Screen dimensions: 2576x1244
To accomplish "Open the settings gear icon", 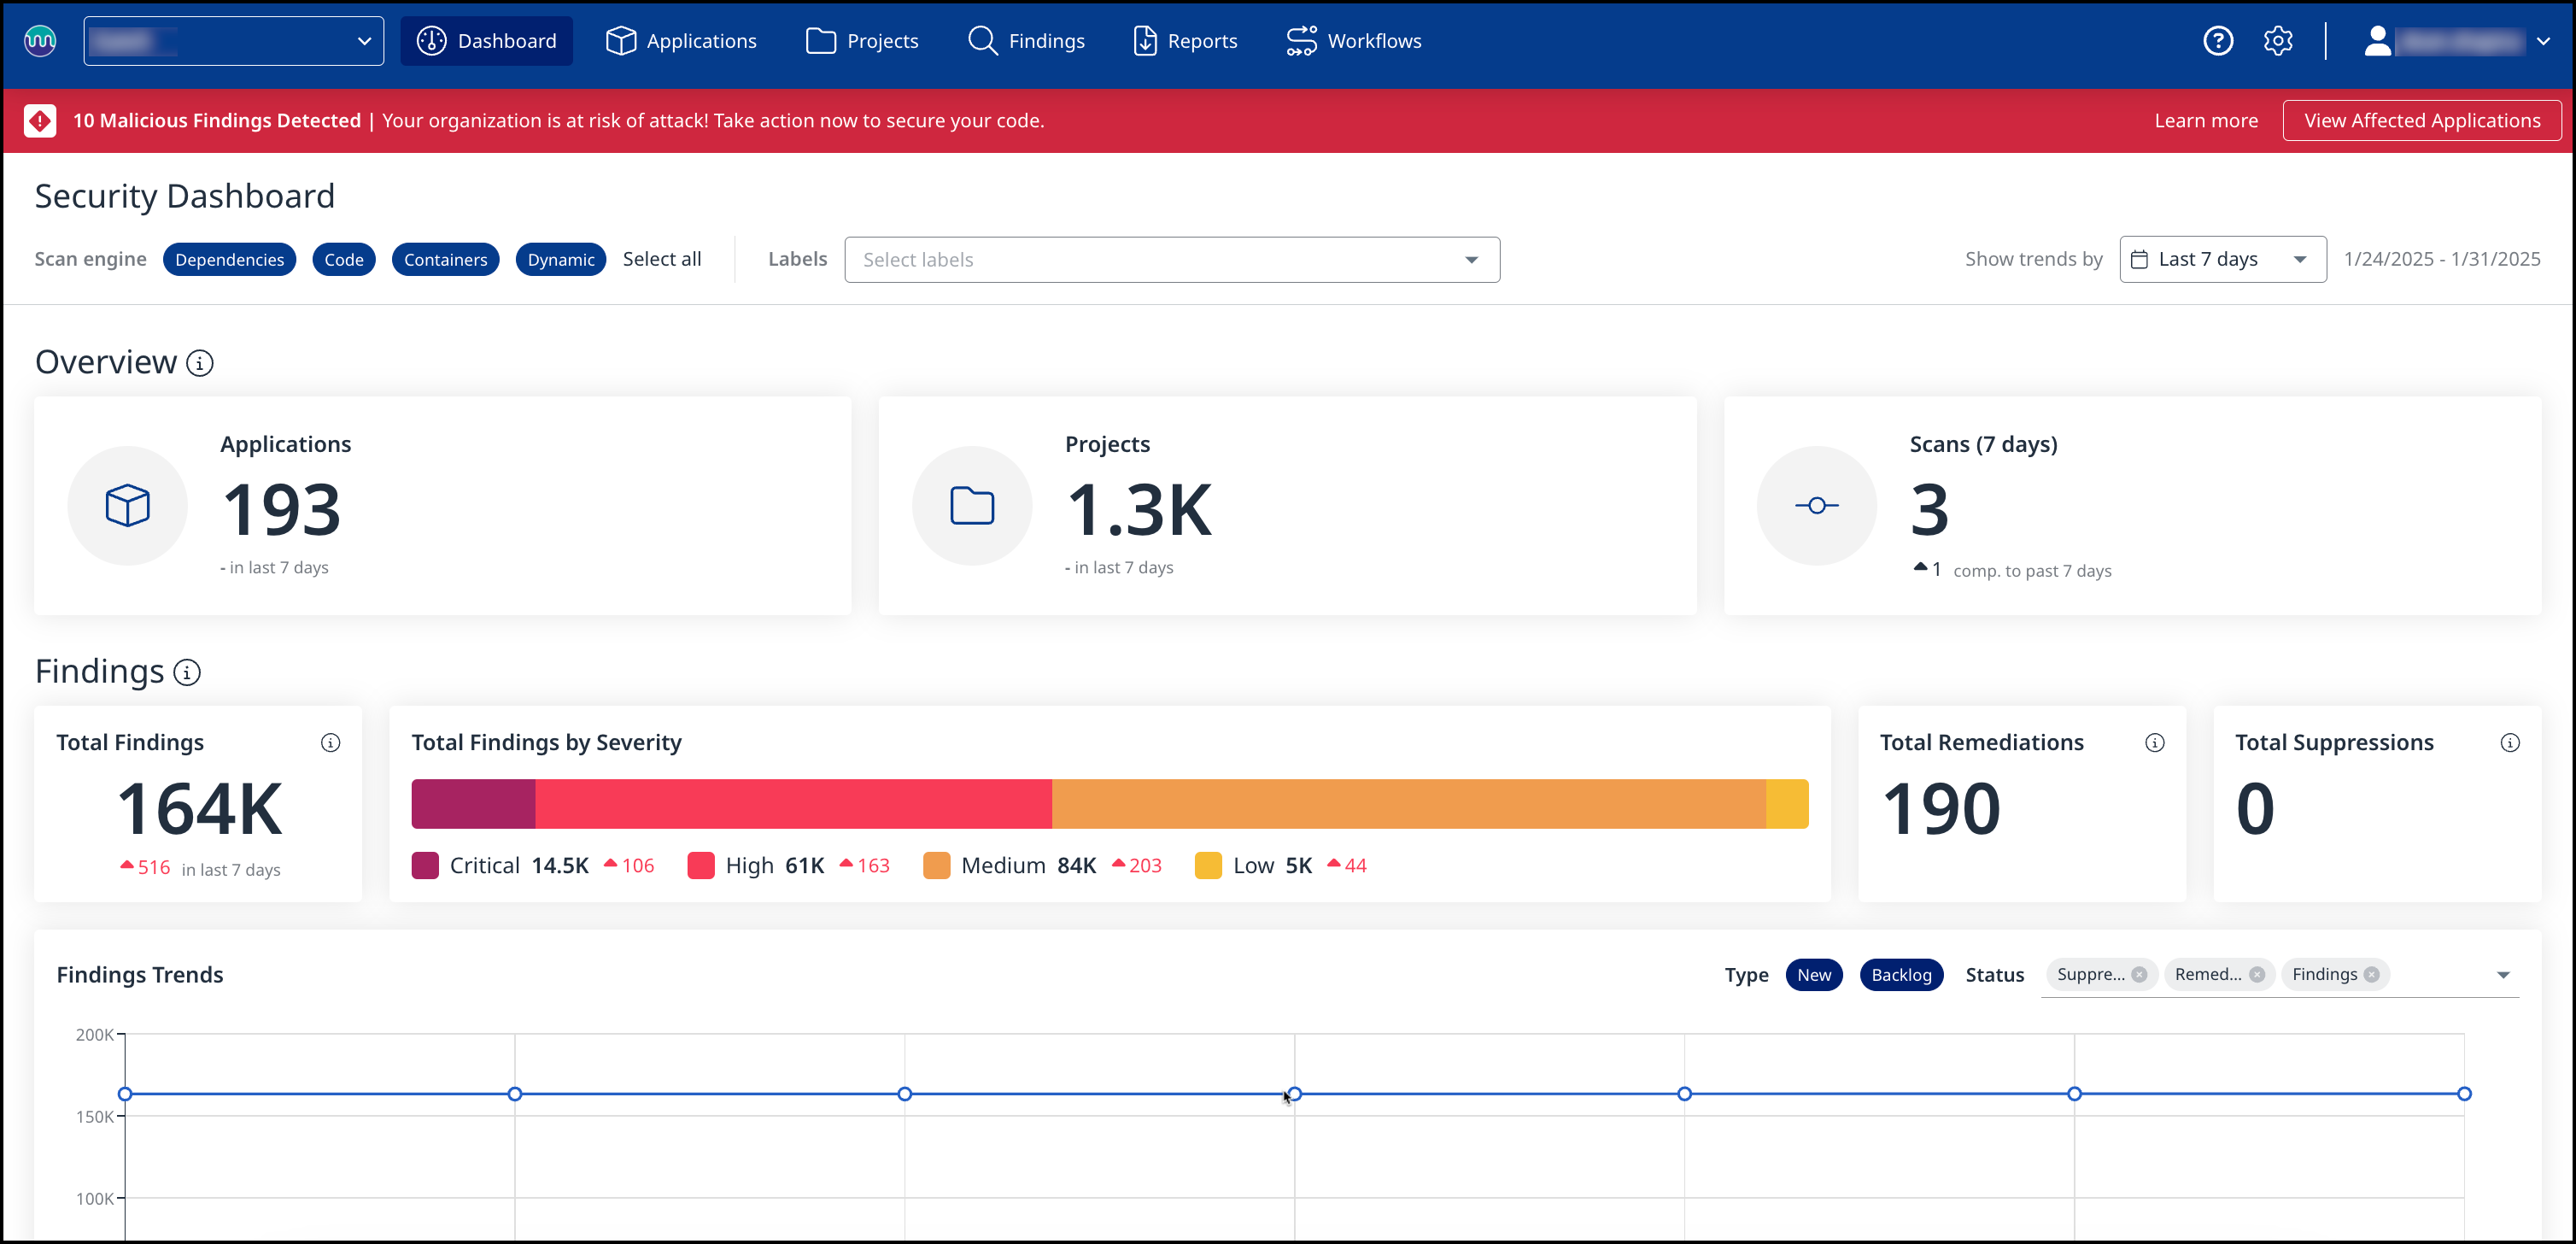I will 2277,41.
